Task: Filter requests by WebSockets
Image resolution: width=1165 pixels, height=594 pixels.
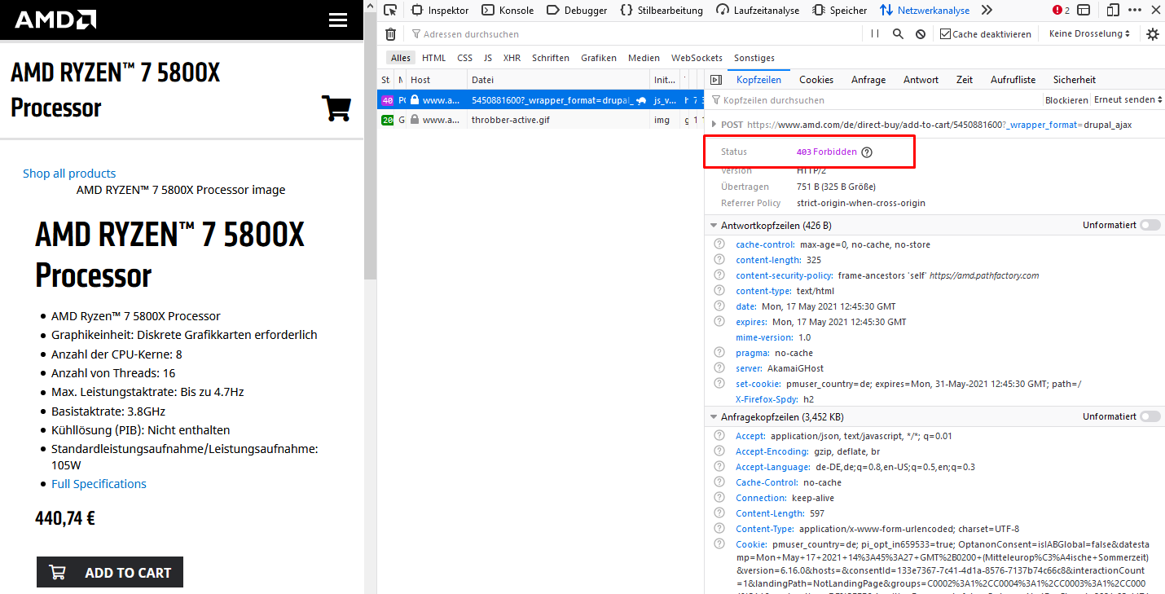Action: [x=697, y=58]
